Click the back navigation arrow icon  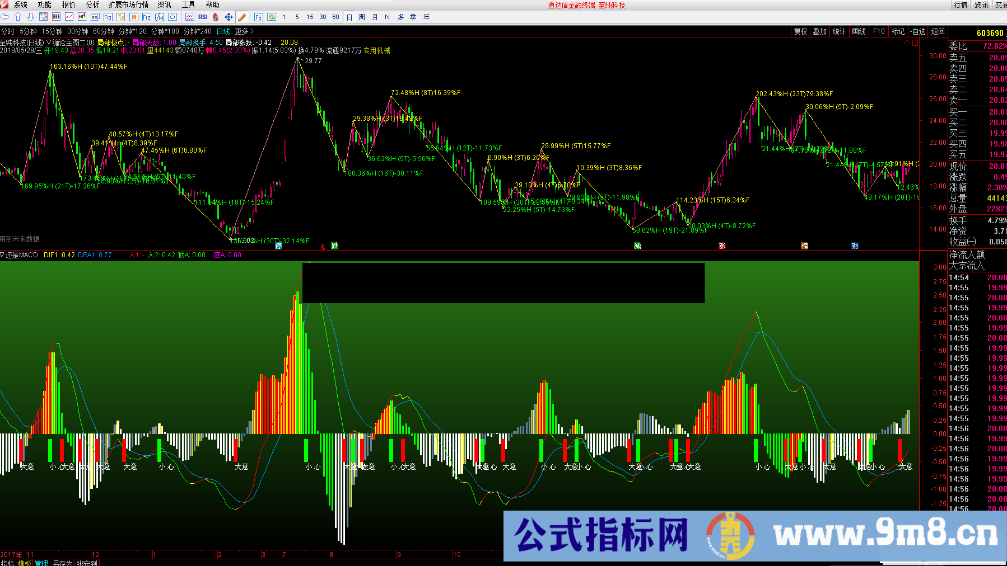[x=4, y=17]
